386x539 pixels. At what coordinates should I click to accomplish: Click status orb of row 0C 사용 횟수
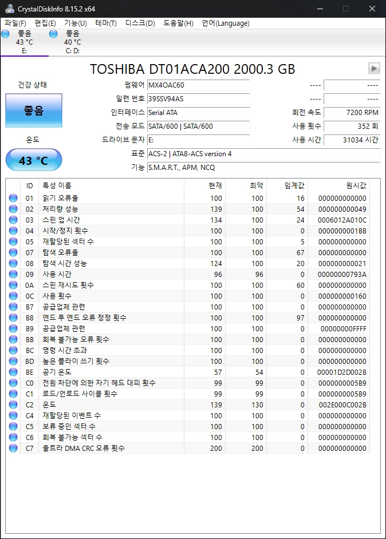click(x=13, y=296)
